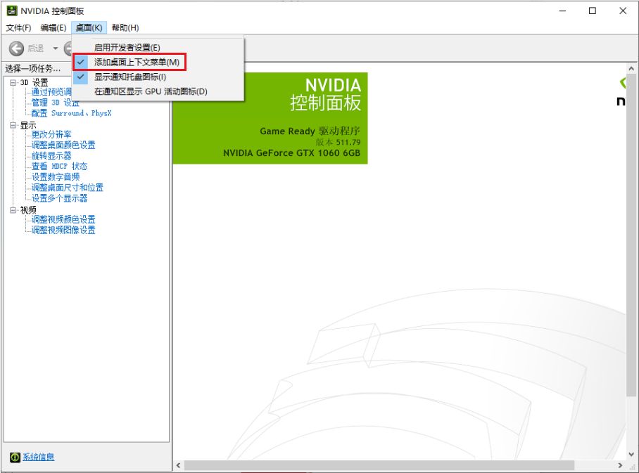Open 旋转显示器 page
This screenshot has height=473, width=639.
click(51, 155)
